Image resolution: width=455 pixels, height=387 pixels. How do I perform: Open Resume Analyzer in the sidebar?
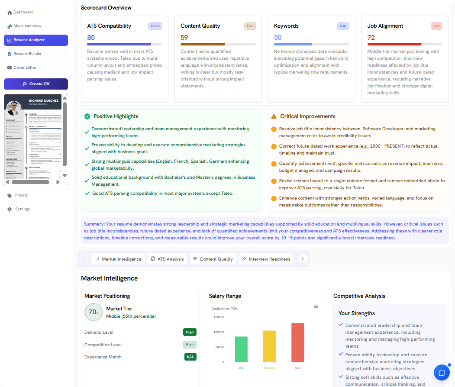click(x=36, y=40)
